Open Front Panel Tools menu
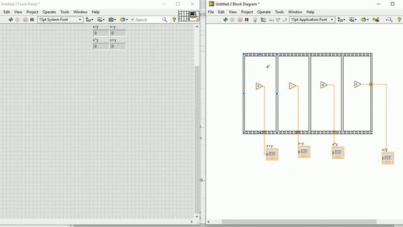This screenshot has height=227, width=403. pos(64,12)
